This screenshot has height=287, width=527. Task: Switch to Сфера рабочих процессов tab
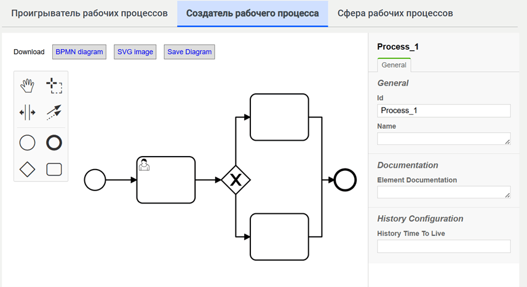(395, 13)
